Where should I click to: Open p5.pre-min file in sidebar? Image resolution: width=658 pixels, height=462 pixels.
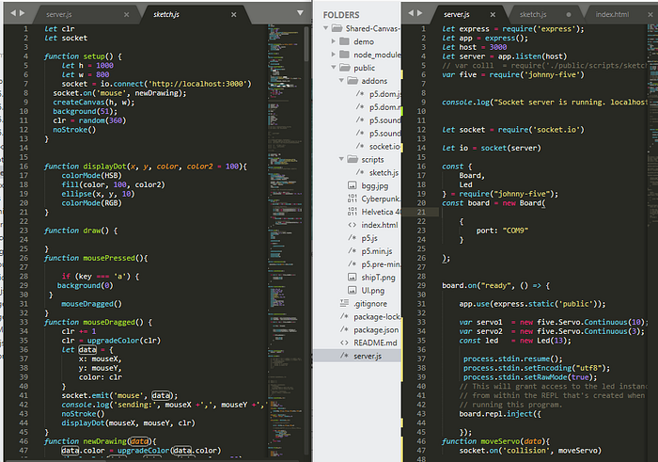click(x=381, y=264)
